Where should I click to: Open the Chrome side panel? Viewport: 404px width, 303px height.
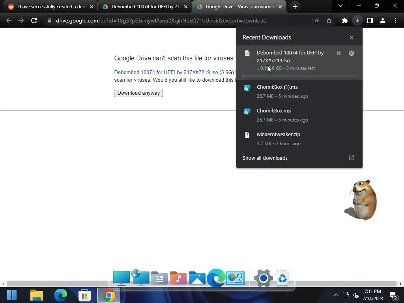[x=370, y=21]
